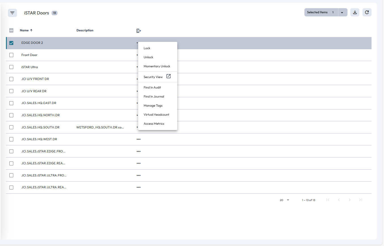Click the door-add icon in the column header
384x246 pixels.
(x=138, y=30)
